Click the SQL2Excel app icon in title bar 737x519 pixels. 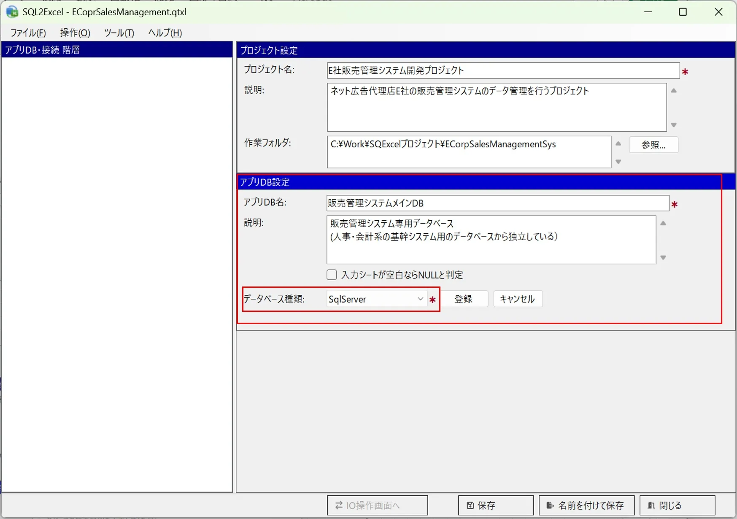pos(12,12)
